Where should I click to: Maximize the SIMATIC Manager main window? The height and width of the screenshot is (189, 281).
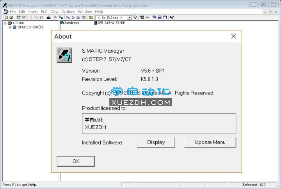(x=263, y=5)
